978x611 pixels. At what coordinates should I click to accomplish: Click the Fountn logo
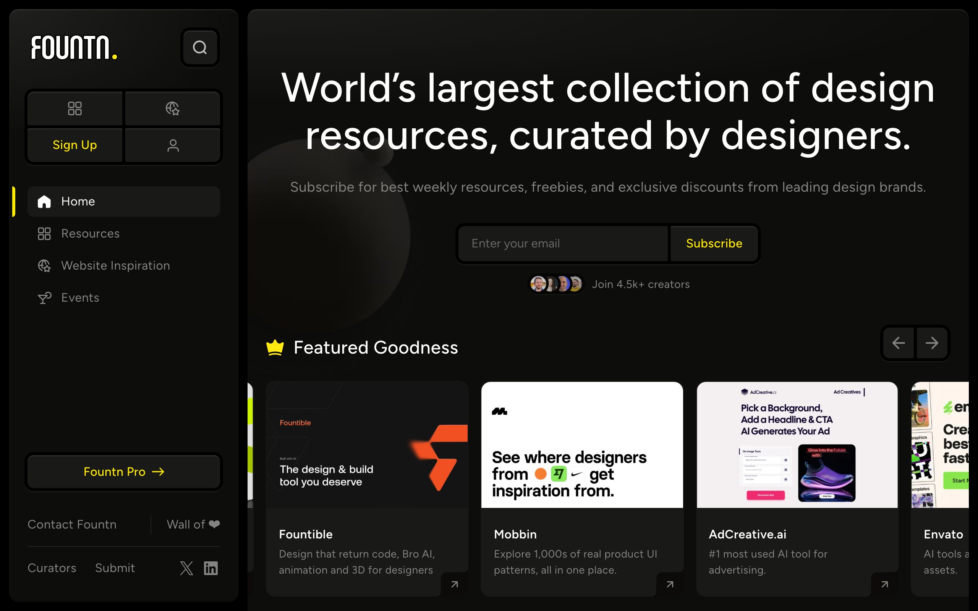pyautogui.click(x=74, y=48)
